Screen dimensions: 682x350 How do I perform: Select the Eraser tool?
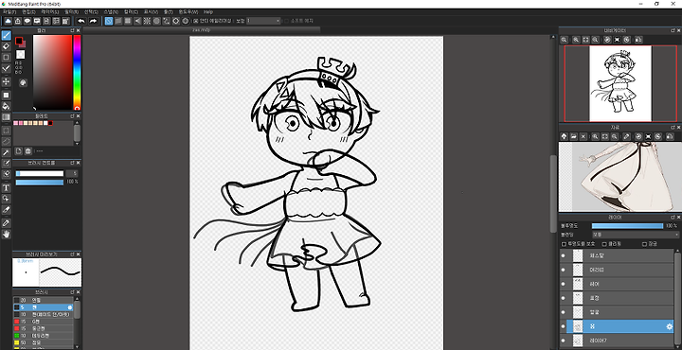tap(6, 46)
